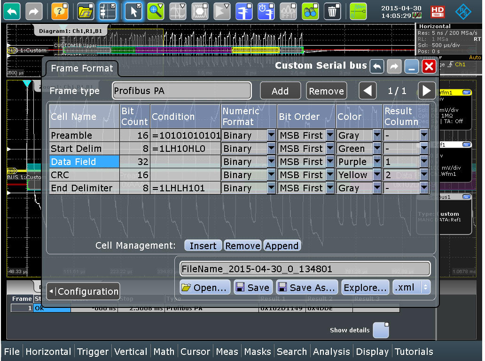Open Color dropdown for End Delimiter
This screenshot has height=361, width=485.
click(x=377, y=188)
